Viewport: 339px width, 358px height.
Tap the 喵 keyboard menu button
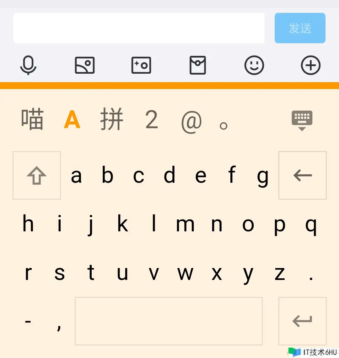[32, 119]
